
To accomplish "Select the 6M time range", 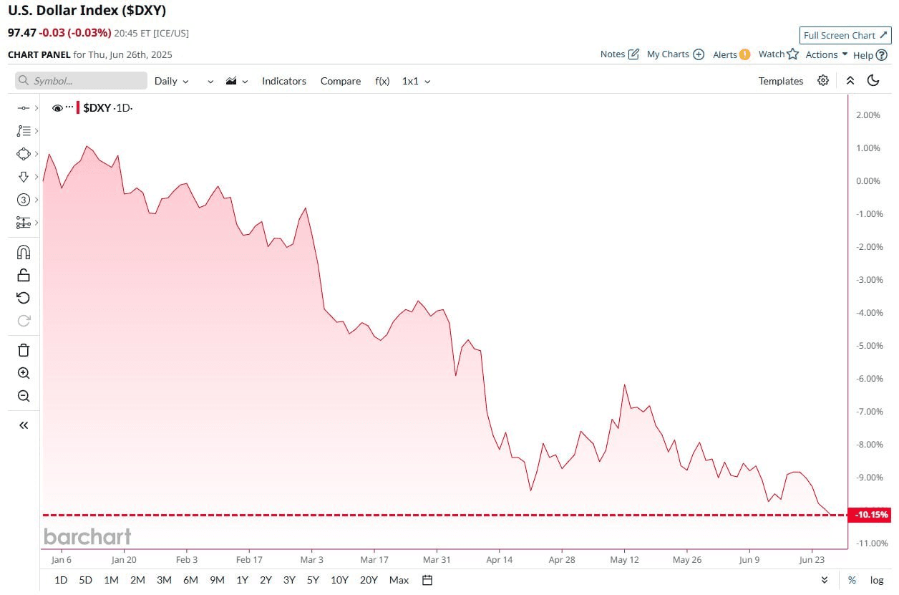I will [x=190, y=580].
